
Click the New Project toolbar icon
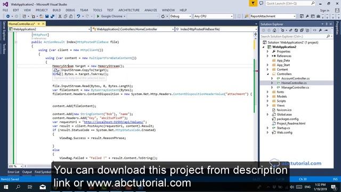pyautogui.click(x=24, y=17)
